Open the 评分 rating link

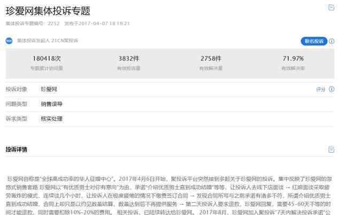321,89
